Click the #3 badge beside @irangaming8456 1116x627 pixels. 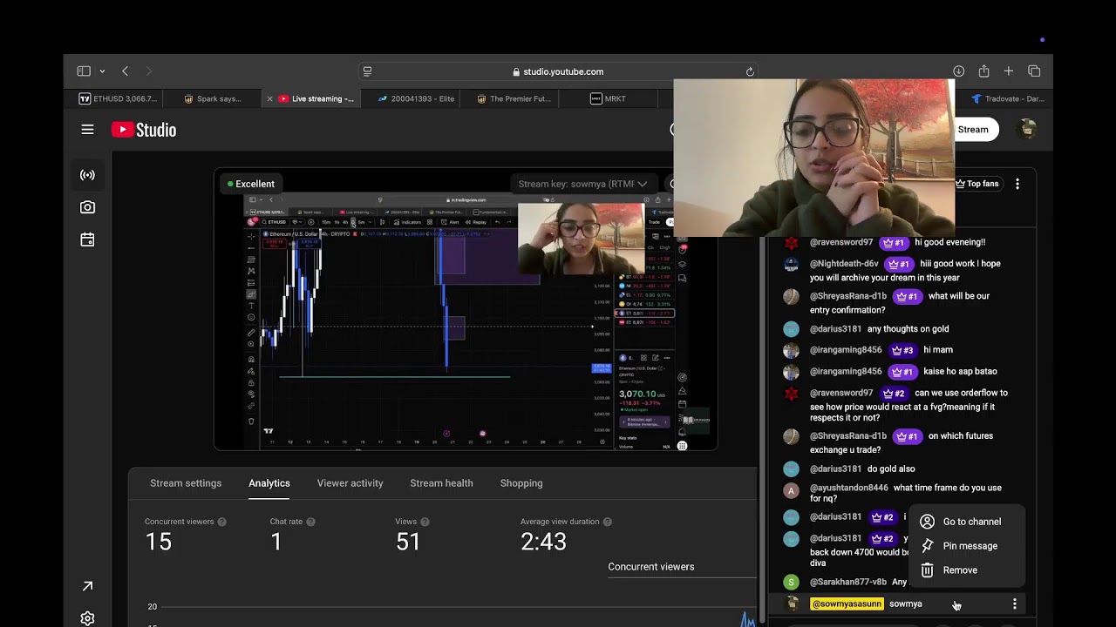[x=902, y=350]
